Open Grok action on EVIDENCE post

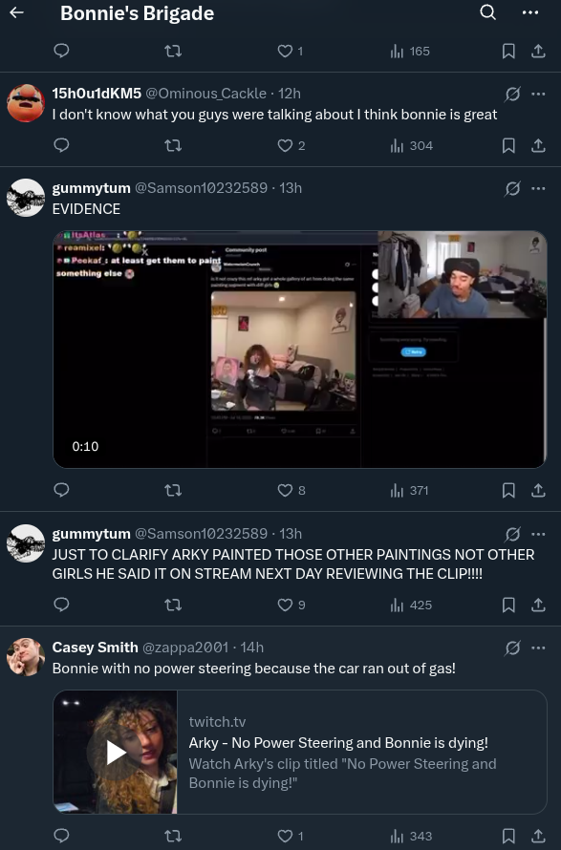click(512, 188)
